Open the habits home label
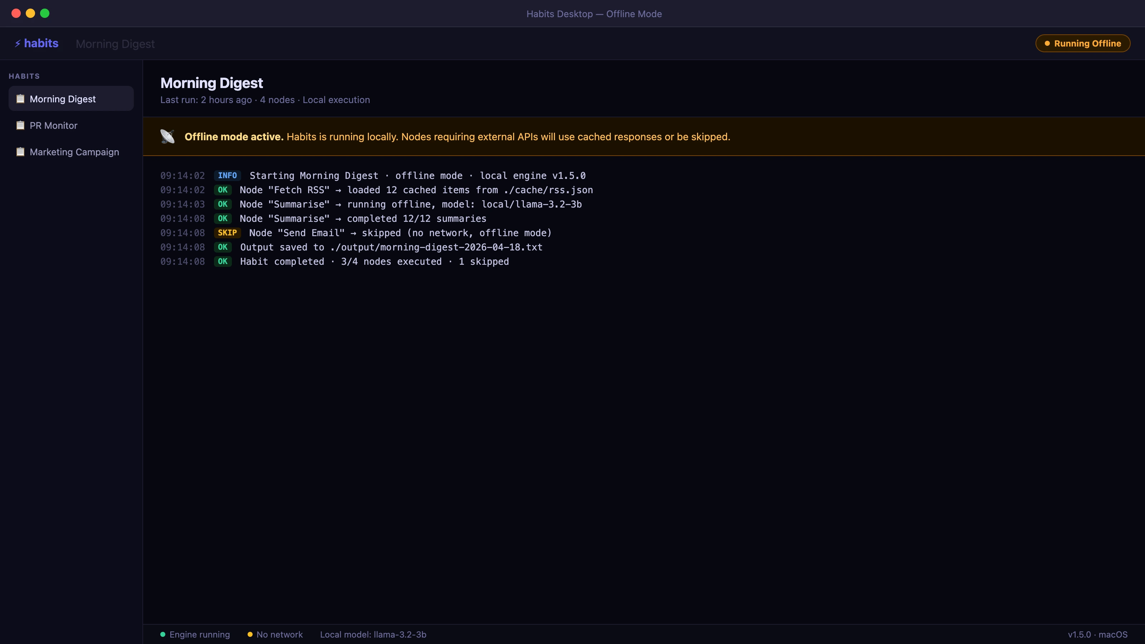This screenshot has height=644, width=1145. click(x=41, y=44)
